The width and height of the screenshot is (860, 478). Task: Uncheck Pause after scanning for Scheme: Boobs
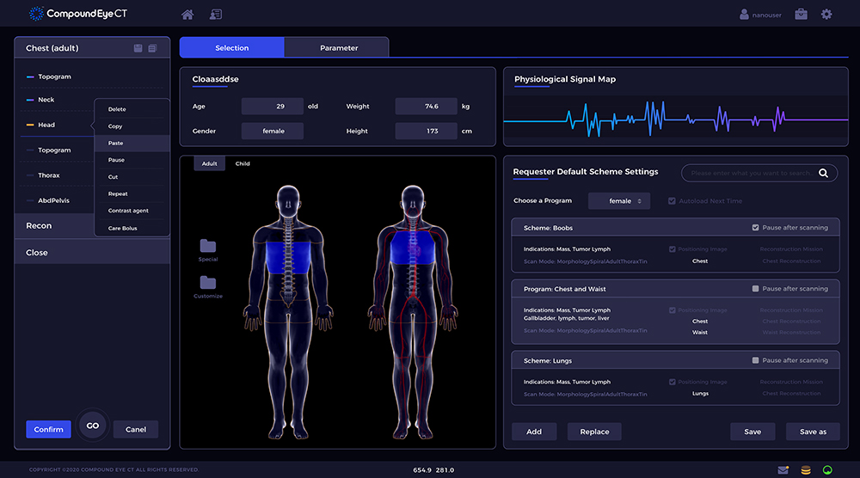pos(755,228)
